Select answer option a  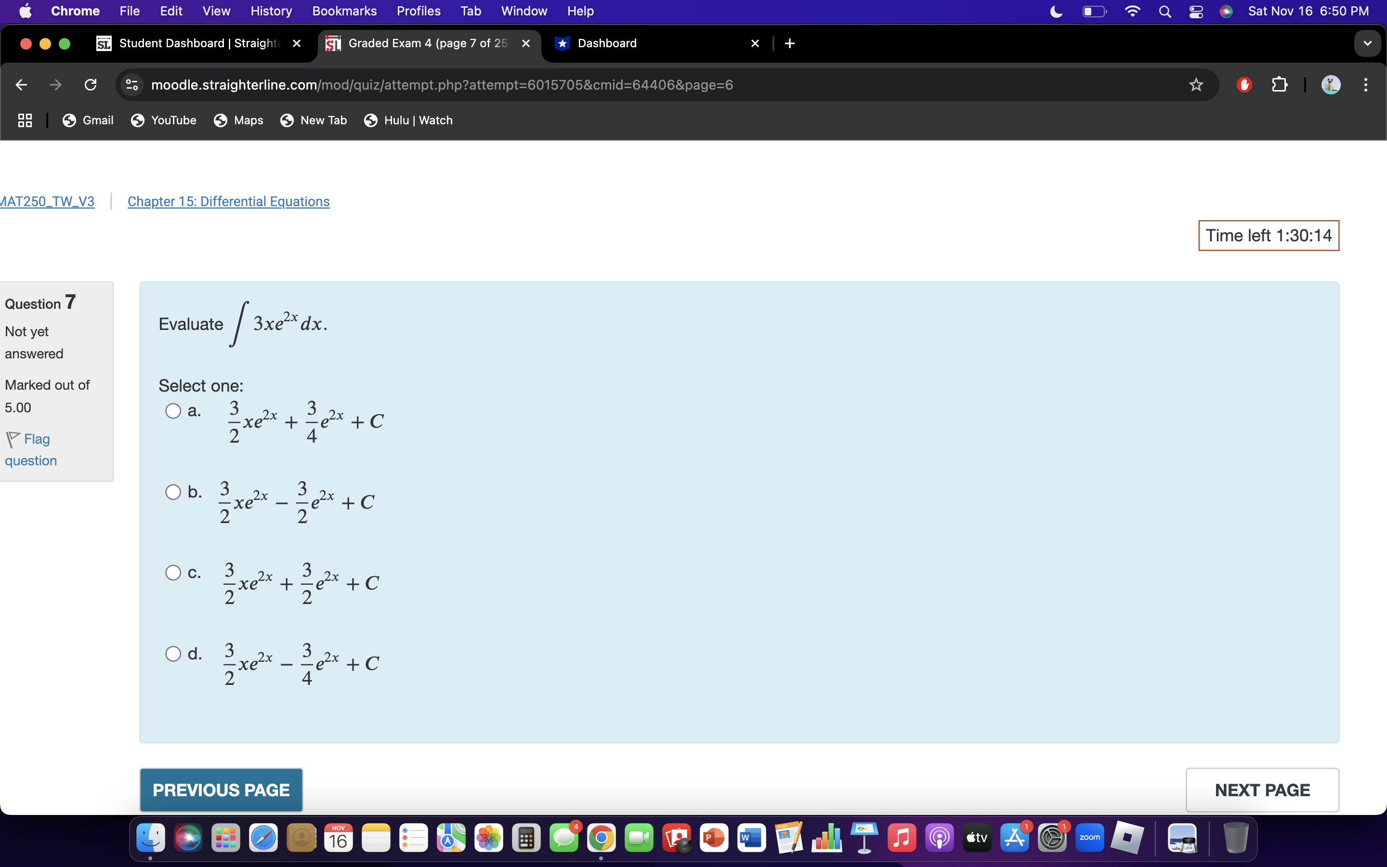[x=172, y=410]
